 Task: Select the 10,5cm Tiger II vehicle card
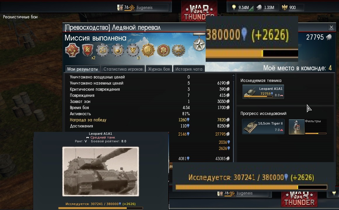pos(263,127)
